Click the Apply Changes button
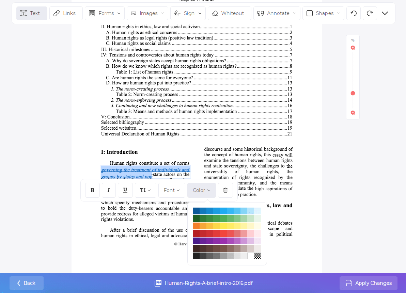 (368, 283)
